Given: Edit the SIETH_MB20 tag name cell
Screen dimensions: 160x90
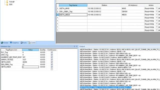Looking at the screenshot, I should [x=73, y=15].
